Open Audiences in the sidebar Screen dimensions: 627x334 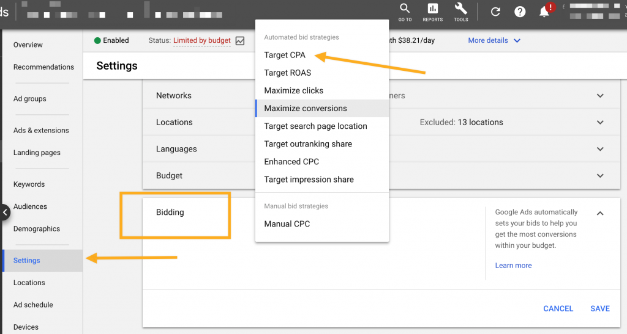tap(30, 206)
